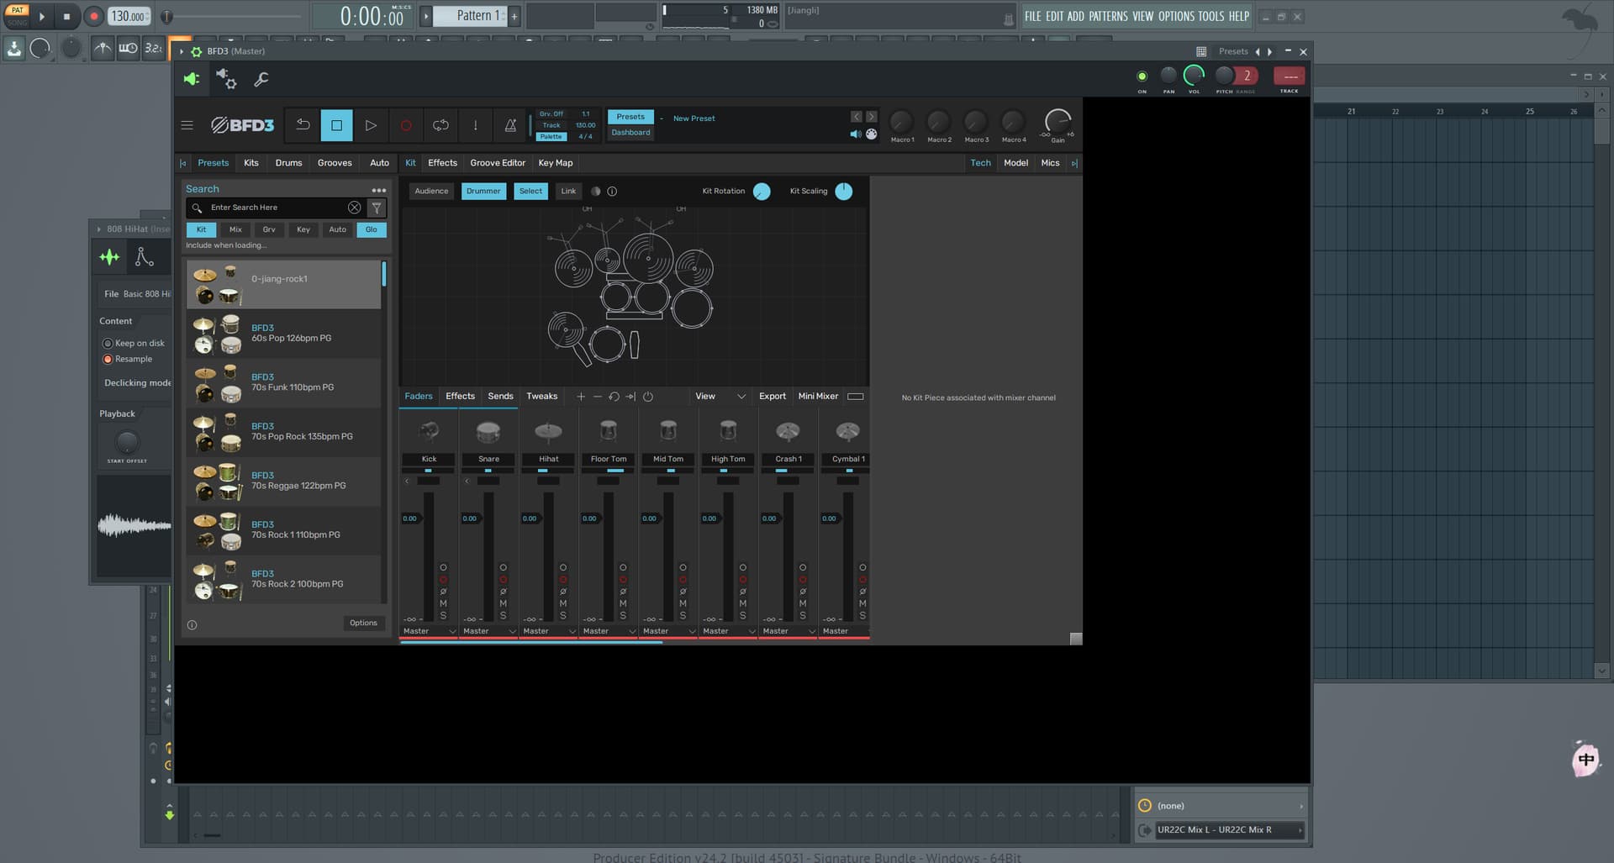
Task: Click the Export button in mixer
Action: click(772, 397)
